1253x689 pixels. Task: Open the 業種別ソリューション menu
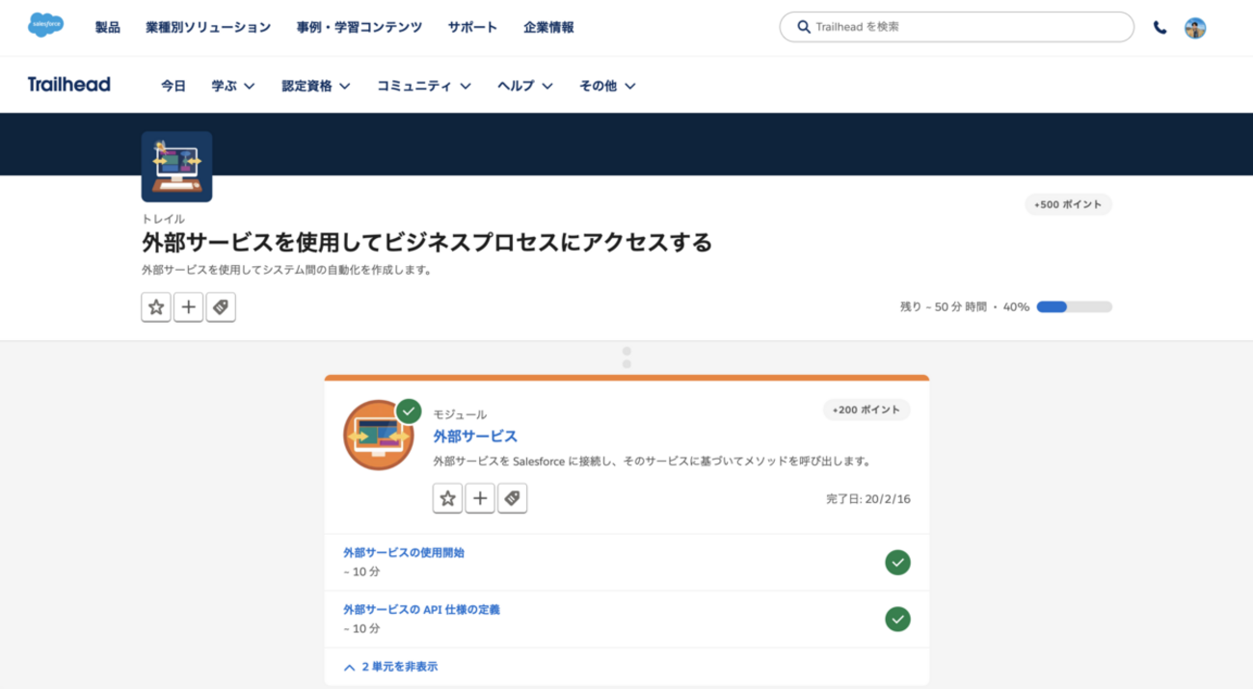pos(208,27)
